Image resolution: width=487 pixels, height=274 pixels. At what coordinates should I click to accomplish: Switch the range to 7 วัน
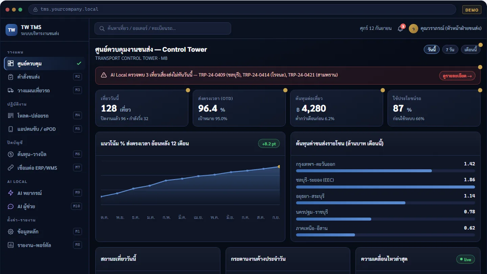[x=450, y=50]
